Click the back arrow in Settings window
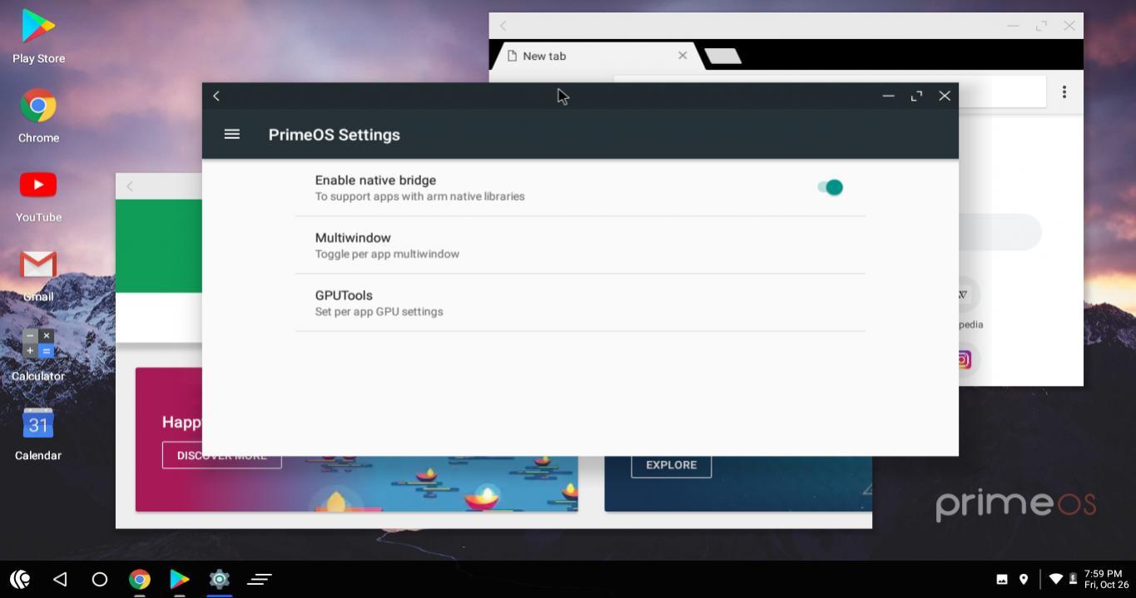Screen dimensions: 1136x598 (x=216, y=96)
